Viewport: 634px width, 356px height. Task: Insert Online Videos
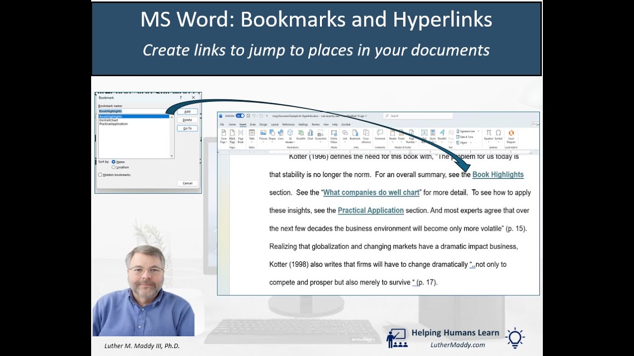tap(334, 136)
